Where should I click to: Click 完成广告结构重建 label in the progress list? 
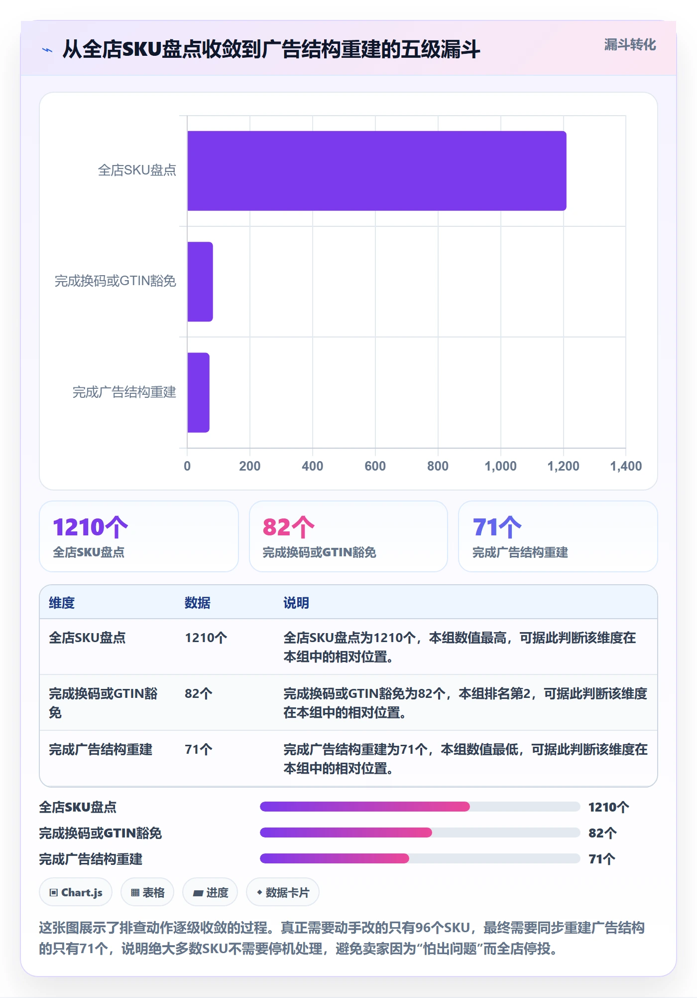pos(91,859)
